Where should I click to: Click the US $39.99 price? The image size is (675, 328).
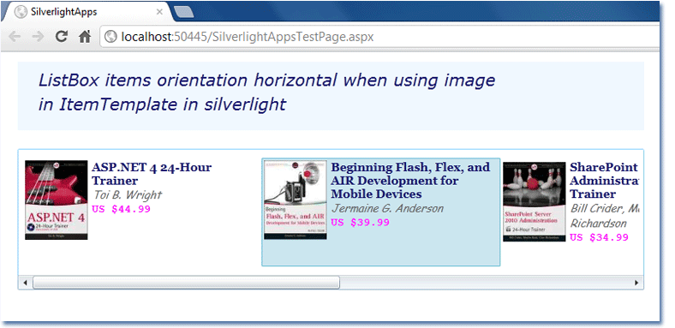[361, 223]
